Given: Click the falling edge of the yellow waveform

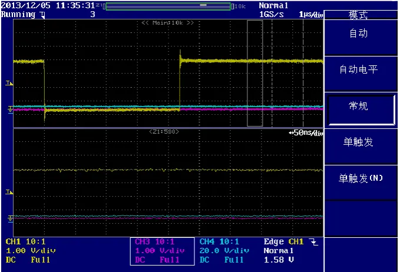Looking at the screenshot, I should pyautogui.click(x=44, y=87).
